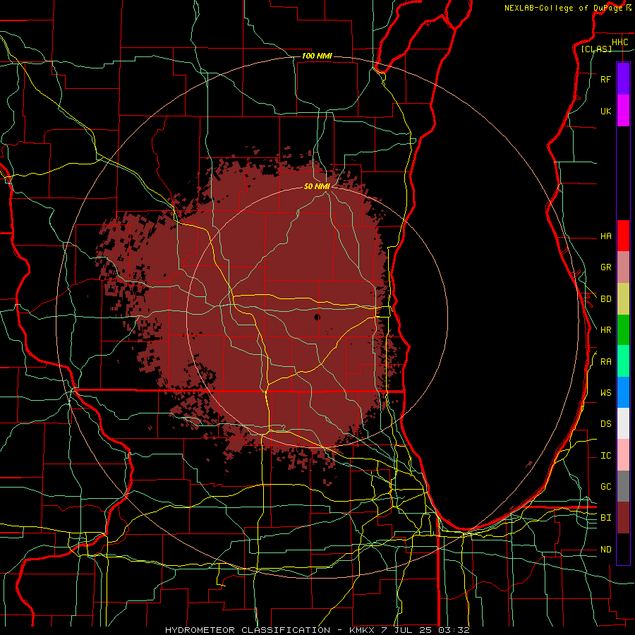Click the HA legend label

pyautogui.click(x=605, y=236)
